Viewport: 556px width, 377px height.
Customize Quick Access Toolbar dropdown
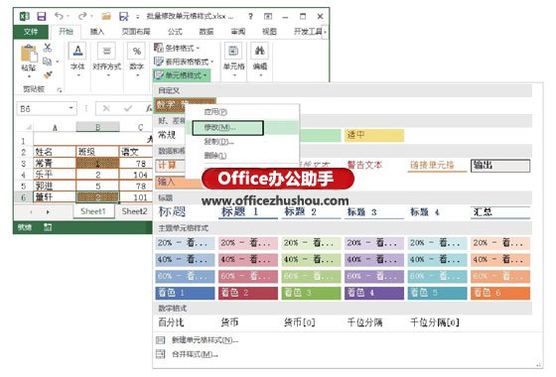click(137, 16)
